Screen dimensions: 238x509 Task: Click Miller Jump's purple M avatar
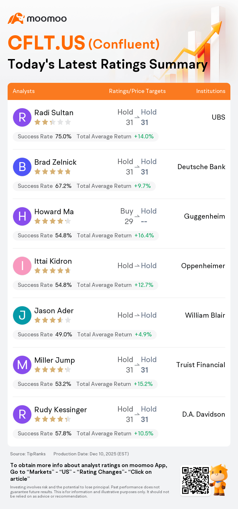[x=22, y=365]
